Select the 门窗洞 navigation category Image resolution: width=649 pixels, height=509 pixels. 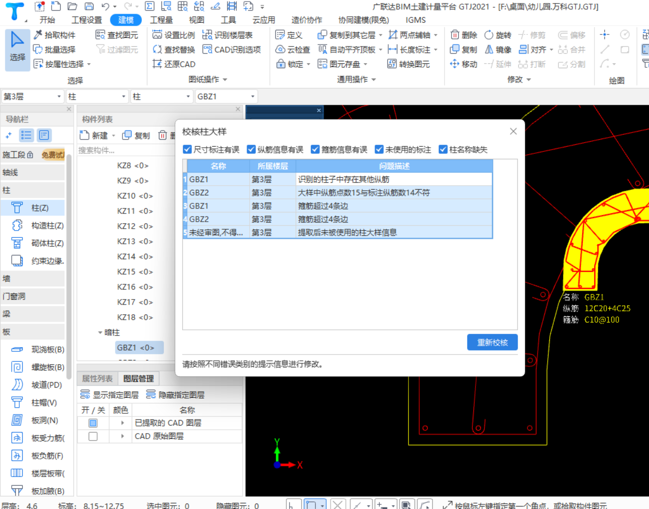tap(33, 296)
